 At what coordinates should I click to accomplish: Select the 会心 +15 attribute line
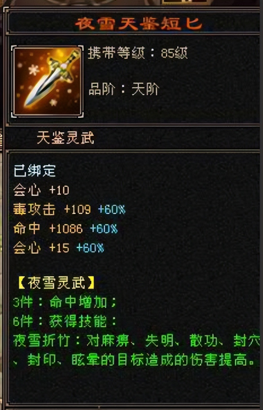click(x=41, y=248)
